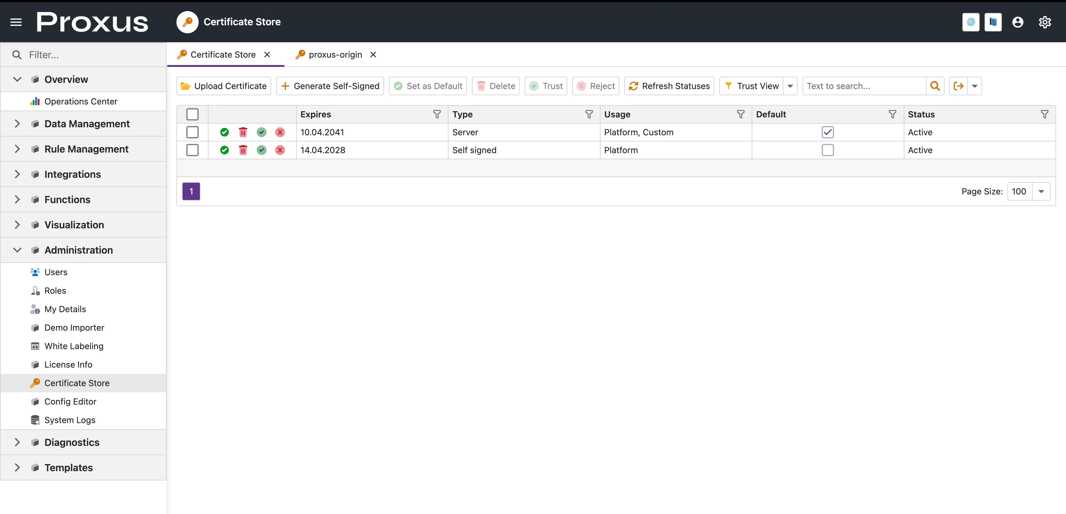
Task: Open the user account profile icon
Action: pos(1018,22)
